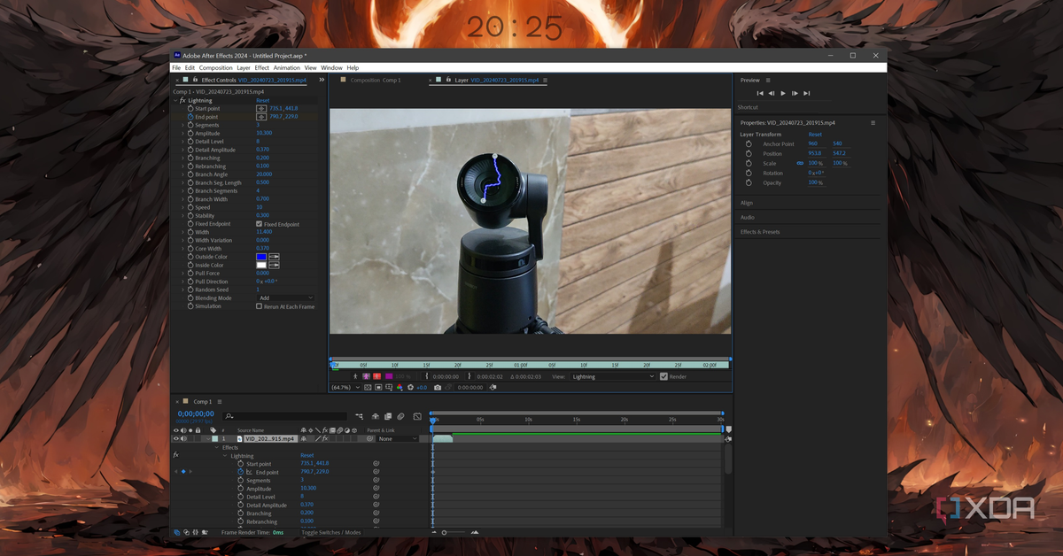This screenshot has width=1063, height=556.
Task: Uncheck the Fixed Endpoint checkbox
Action: click(x=259, y=224)
